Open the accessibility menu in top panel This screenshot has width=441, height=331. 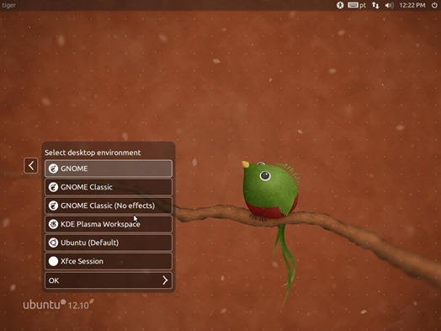[340, 5]
